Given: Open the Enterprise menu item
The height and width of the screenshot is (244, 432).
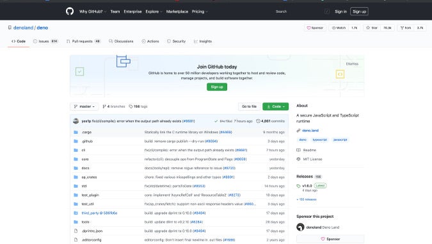Looking at the screenshot, I should click(132, 12).
